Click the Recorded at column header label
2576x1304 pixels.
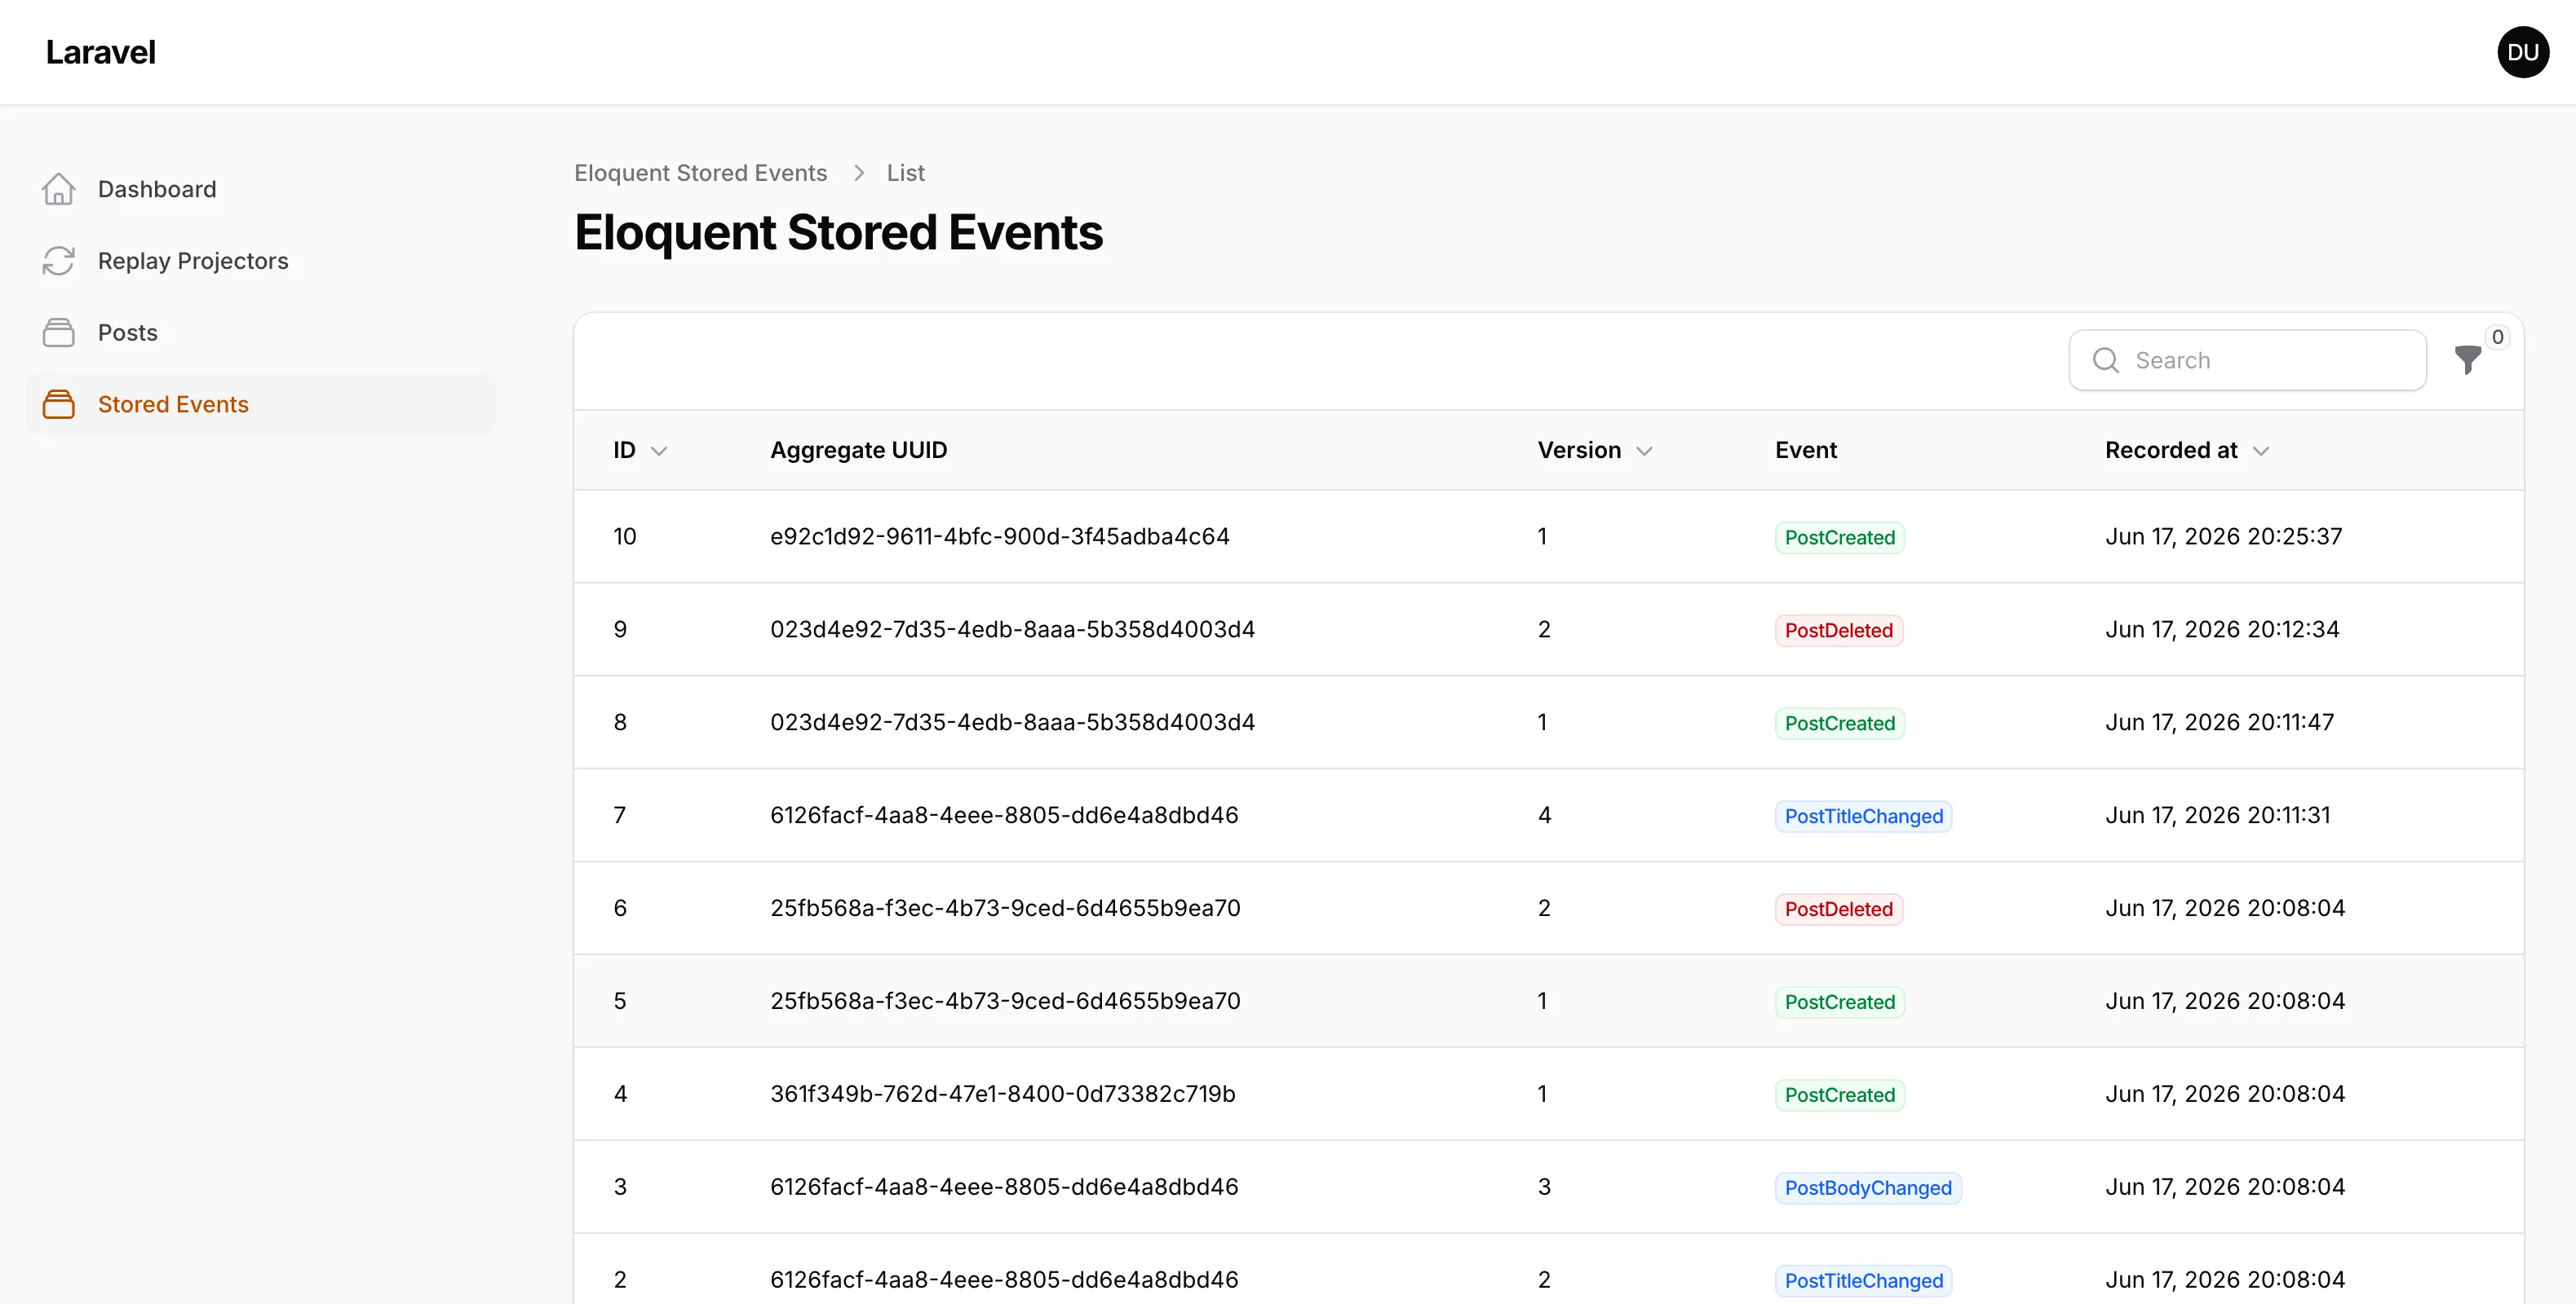point(2171,451)
